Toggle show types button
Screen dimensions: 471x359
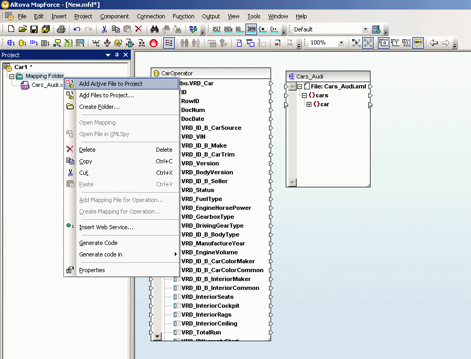pos(395,43)
